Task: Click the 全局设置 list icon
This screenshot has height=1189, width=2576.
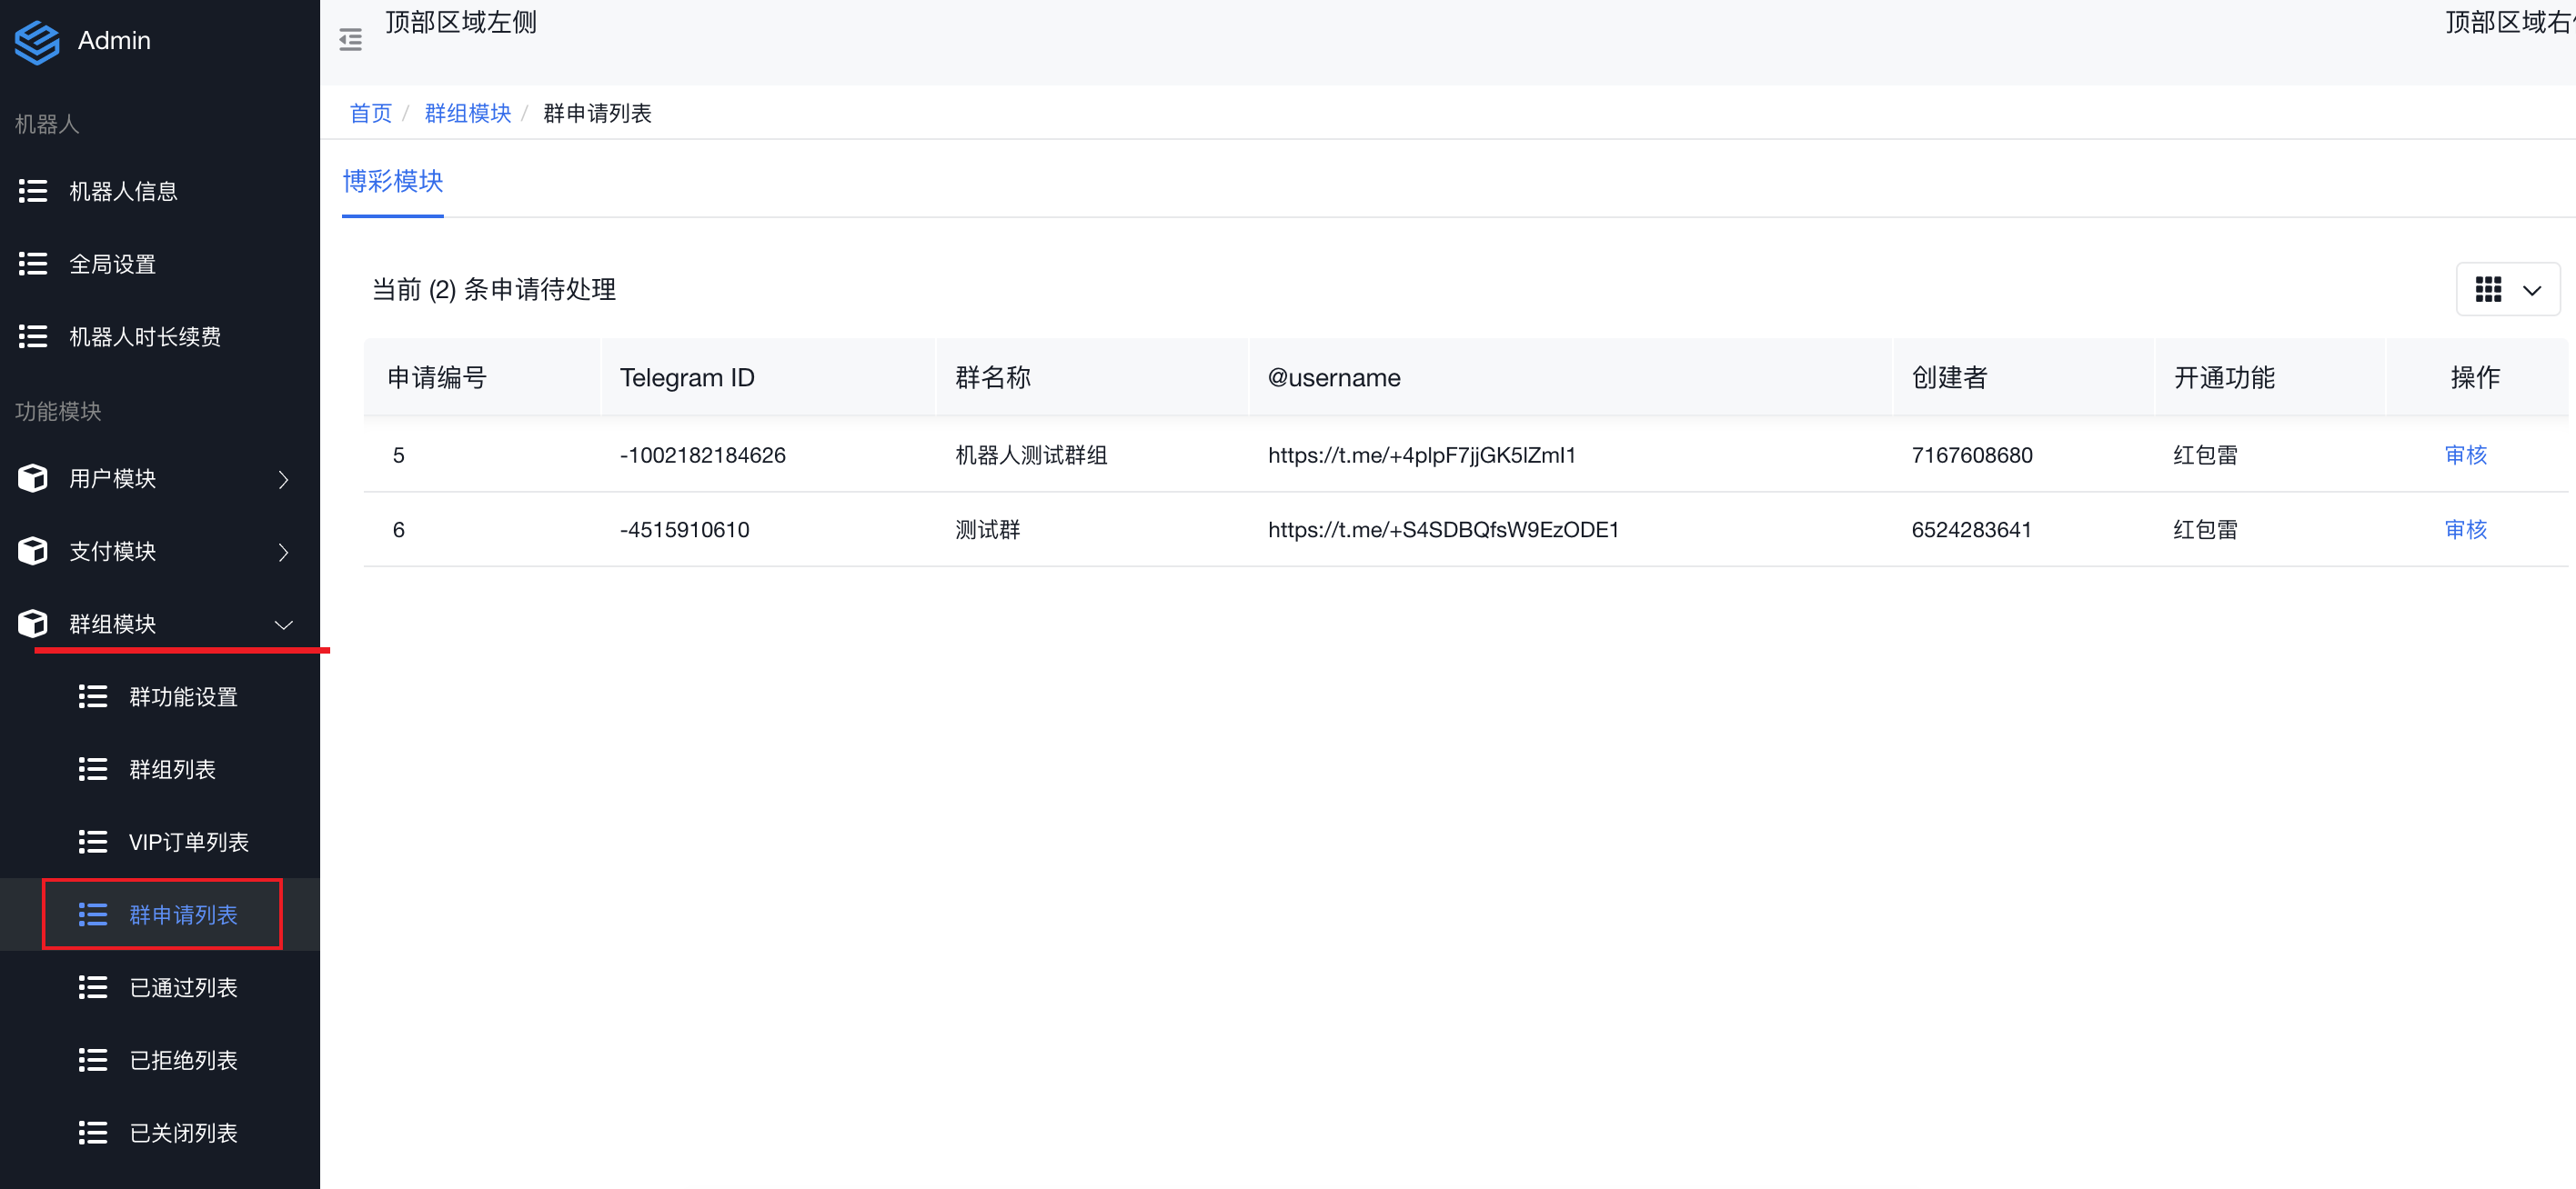Action: coord(33,264)
